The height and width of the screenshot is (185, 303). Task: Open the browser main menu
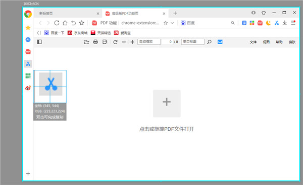[x=293, y=23]
